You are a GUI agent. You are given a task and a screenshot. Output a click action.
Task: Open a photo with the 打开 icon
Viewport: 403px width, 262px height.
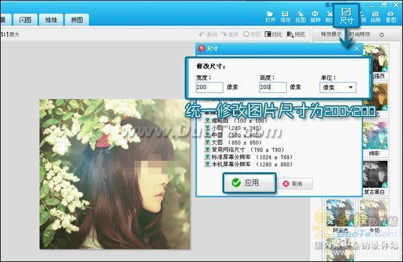[270, 17]
